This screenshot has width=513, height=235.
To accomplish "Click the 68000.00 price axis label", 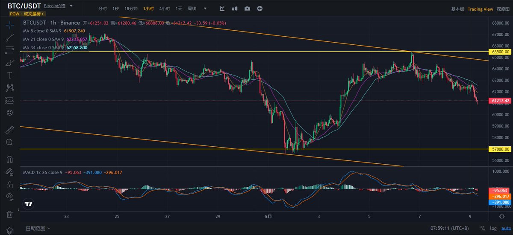I will (501, 23).
